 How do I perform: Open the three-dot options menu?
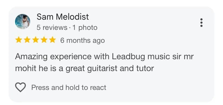(x=201, y=23)
